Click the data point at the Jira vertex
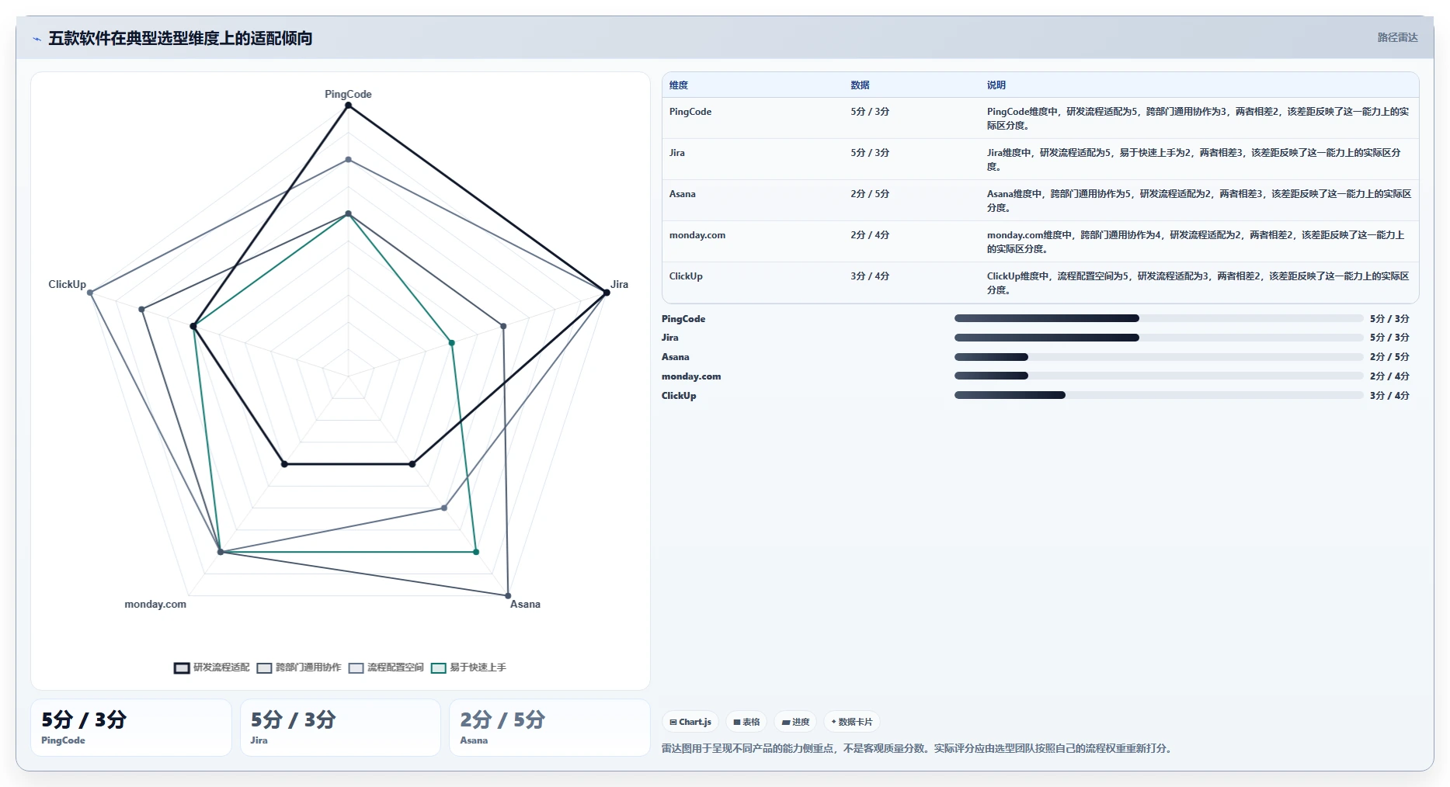This screenshot has height=787, width=1450. coord(607,293)
